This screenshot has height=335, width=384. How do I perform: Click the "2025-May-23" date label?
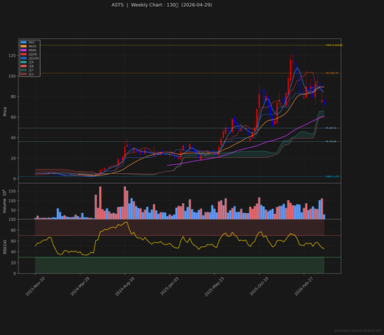tap(214, 287)
